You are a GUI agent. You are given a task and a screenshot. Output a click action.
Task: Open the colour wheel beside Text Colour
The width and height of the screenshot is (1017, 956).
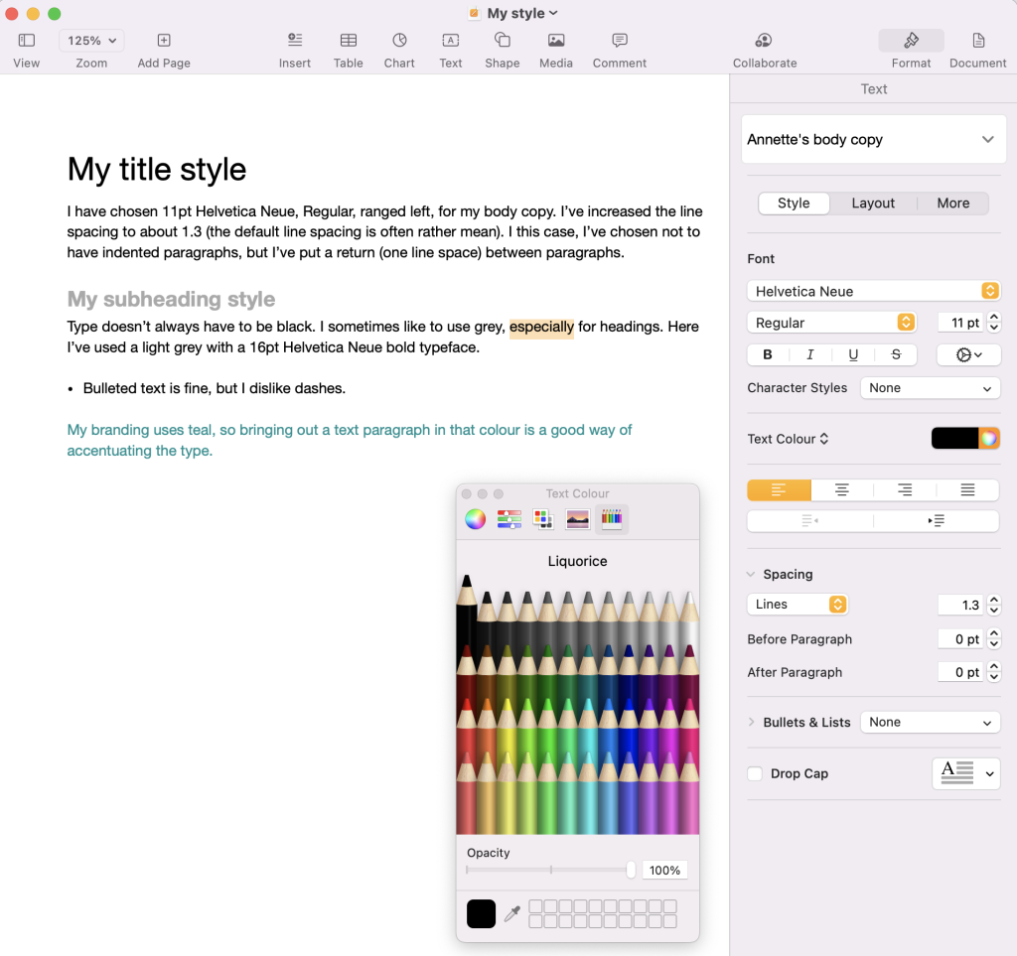(x=988, y=439)
